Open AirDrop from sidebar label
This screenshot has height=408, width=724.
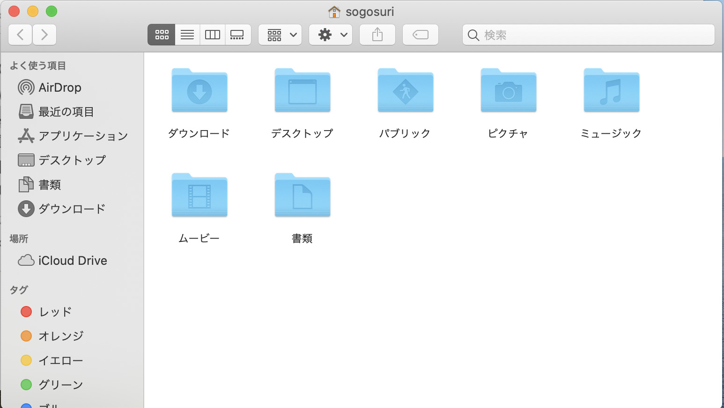pyautogui.click(x=60, y=87)
